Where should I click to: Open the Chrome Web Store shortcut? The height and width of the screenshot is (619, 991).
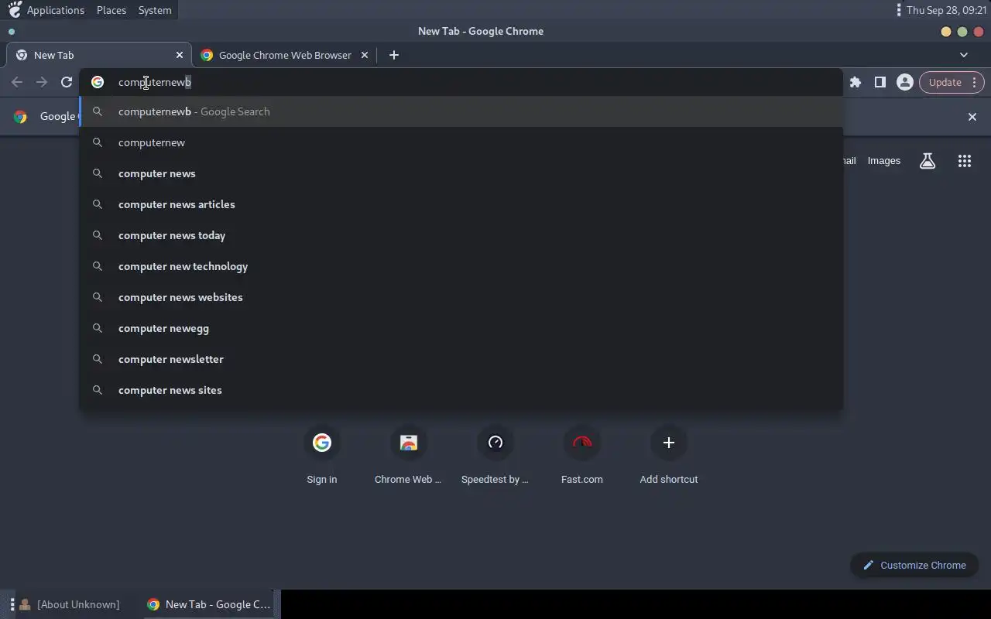pos(409,455)
